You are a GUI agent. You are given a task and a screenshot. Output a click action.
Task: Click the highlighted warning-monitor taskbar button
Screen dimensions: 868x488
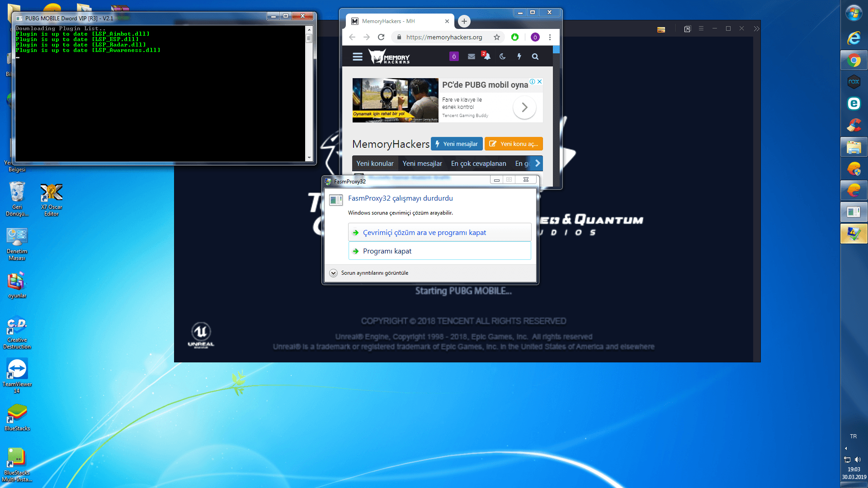854,234
